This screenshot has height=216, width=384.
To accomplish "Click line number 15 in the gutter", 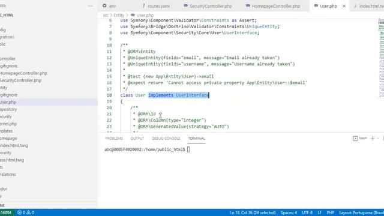I will tap(109, 76).
